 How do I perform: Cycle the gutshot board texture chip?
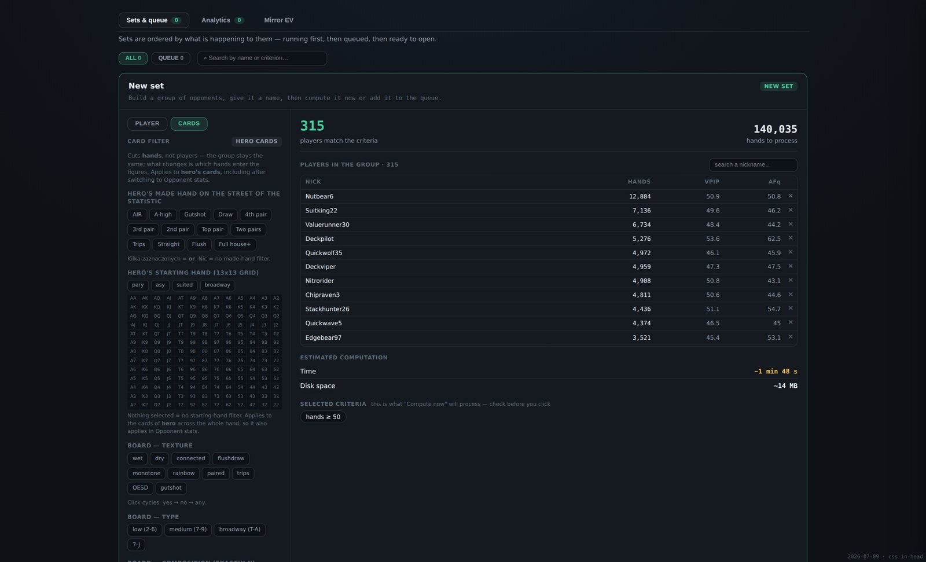point(171,488)
